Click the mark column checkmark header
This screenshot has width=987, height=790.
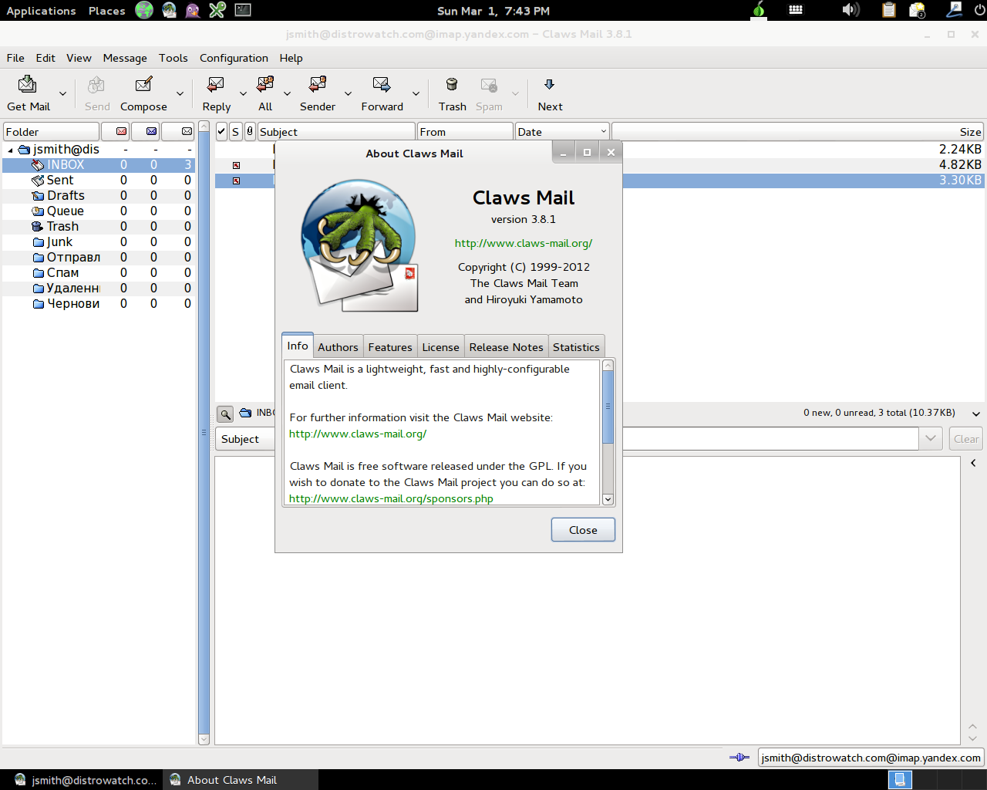tap(221, 131)
